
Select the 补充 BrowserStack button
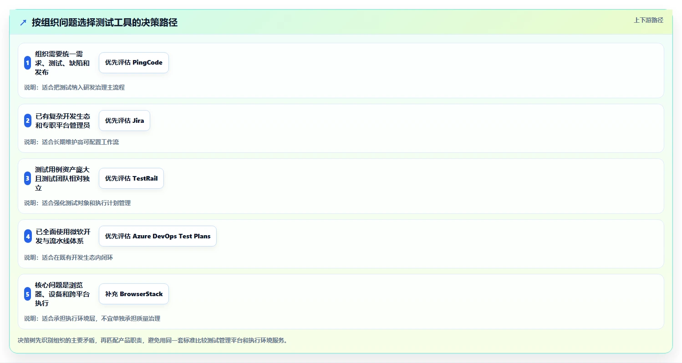point(134,294)
